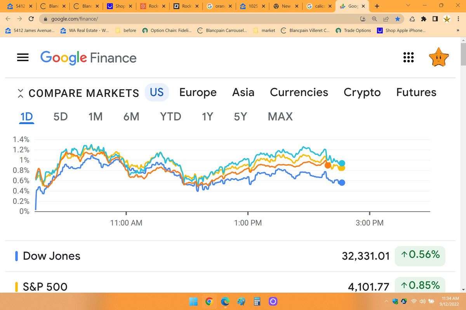Select the 6M chart range

click(131, 117)
